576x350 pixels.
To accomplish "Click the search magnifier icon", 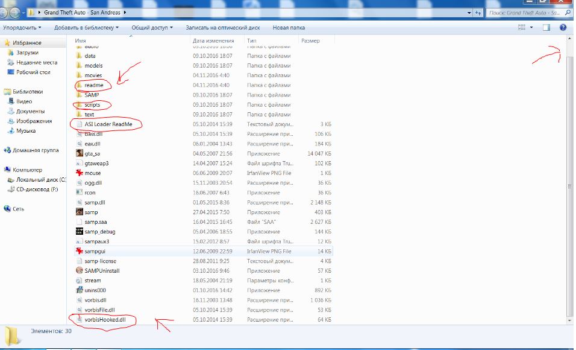I will click(568, 13).
